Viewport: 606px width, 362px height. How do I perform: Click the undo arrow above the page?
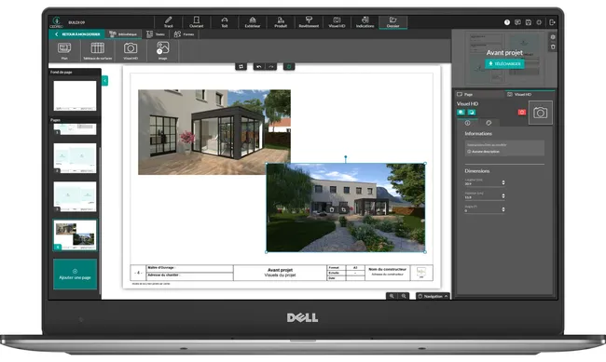[259, 67]
